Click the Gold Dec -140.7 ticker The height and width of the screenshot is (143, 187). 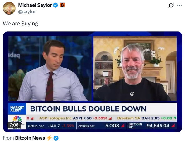tap(51, 126)
